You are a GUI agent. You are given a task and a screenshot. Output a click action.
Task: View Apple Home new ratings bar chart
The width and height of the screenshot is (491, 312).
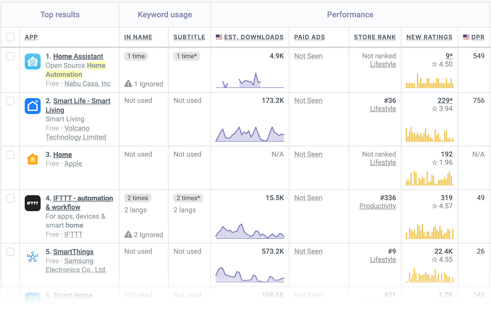[x=429, y=178]
